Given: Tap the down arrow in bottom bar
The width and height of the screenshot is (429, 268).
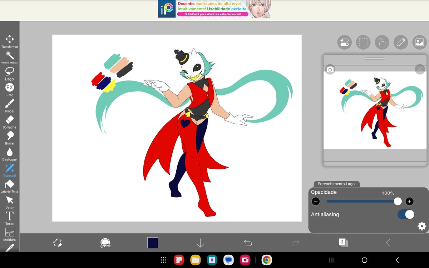Looking at the screenshot, I should click(200, 243).
